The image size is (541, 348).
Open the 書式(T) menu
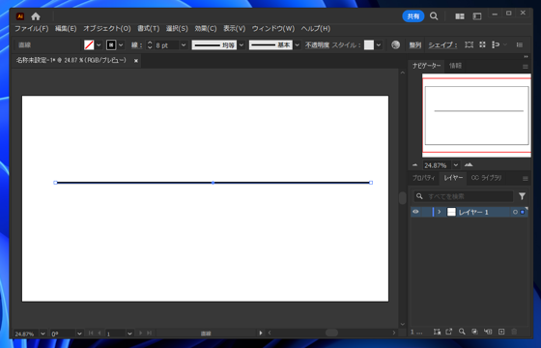click(149, 29)
